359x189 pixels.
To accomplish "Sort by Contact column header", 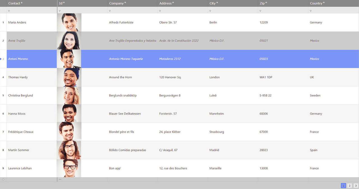I will (14, 3).
